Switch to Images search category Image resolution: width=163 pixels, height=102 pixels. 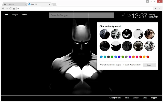(15, 15)
